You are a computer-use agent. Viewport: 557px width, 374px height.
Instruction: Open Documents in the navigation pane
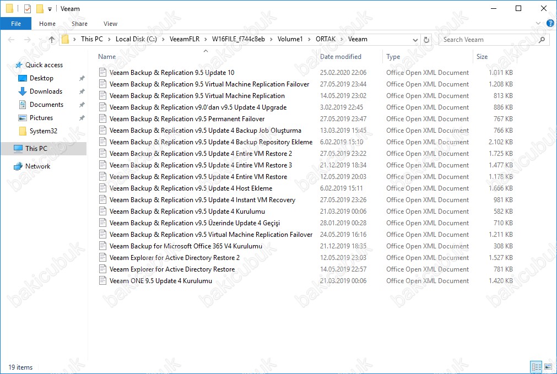coord(46,105)
